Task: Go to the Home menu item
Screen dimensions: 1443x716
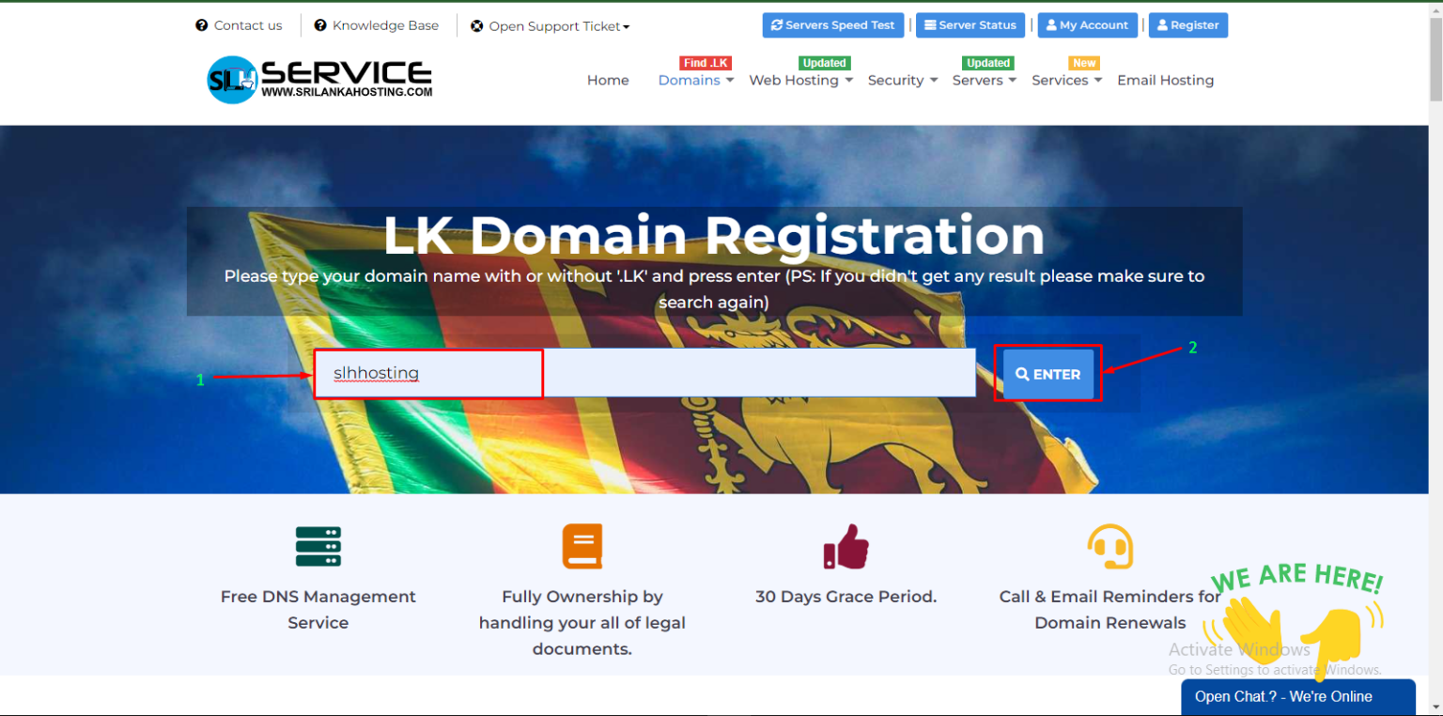Action: coord(608,81)
